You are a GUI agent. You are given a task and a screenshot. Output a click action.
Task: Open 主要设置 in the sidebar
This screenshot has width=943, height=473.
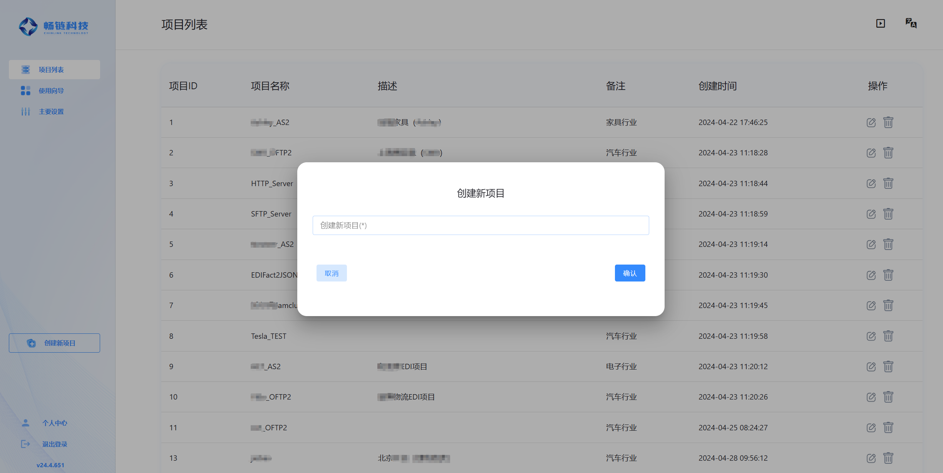pyautogui.click(x=51, y=112)
